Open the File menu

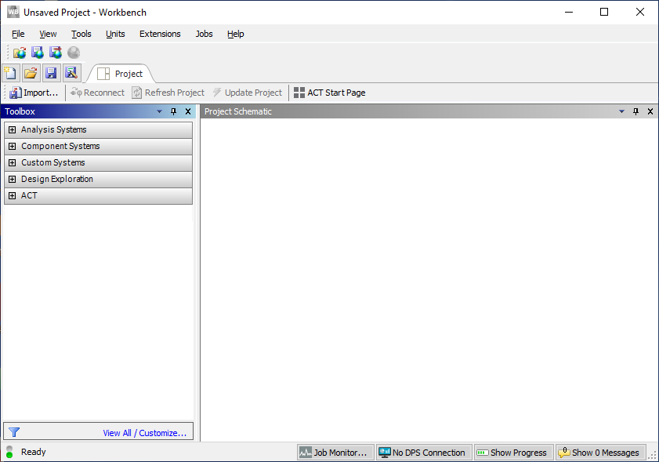pos(18,34)
